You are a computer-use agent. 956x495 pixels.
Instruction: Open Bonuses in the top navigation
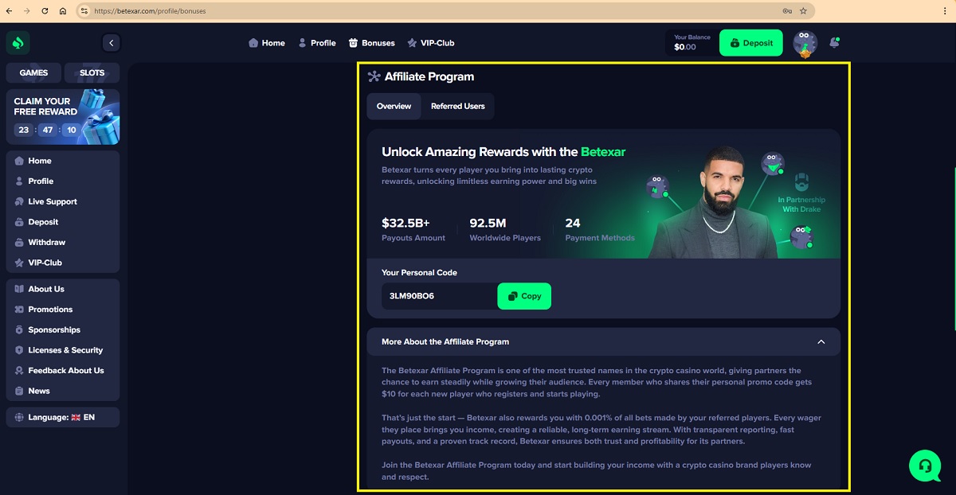(372, 43)
